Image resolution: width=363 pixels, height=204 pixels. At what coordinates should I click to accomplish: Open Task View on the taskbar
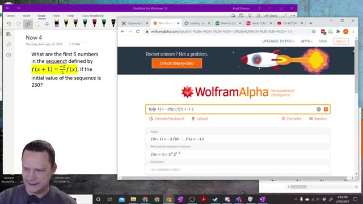[109, 199]
